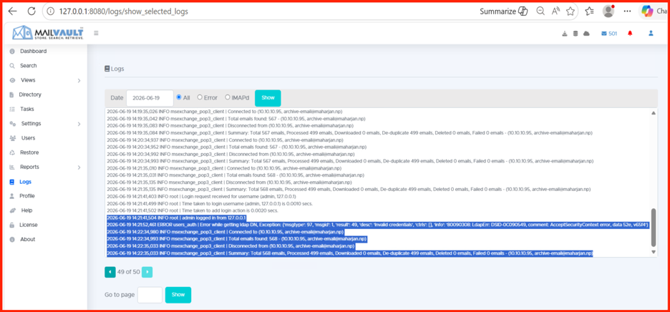Select the Error log filter radio button
670x312 pixels.
[x=200, y=97]
